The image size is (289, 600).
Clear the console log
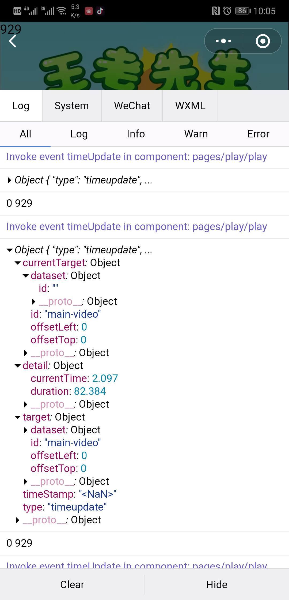coord(72,584)
